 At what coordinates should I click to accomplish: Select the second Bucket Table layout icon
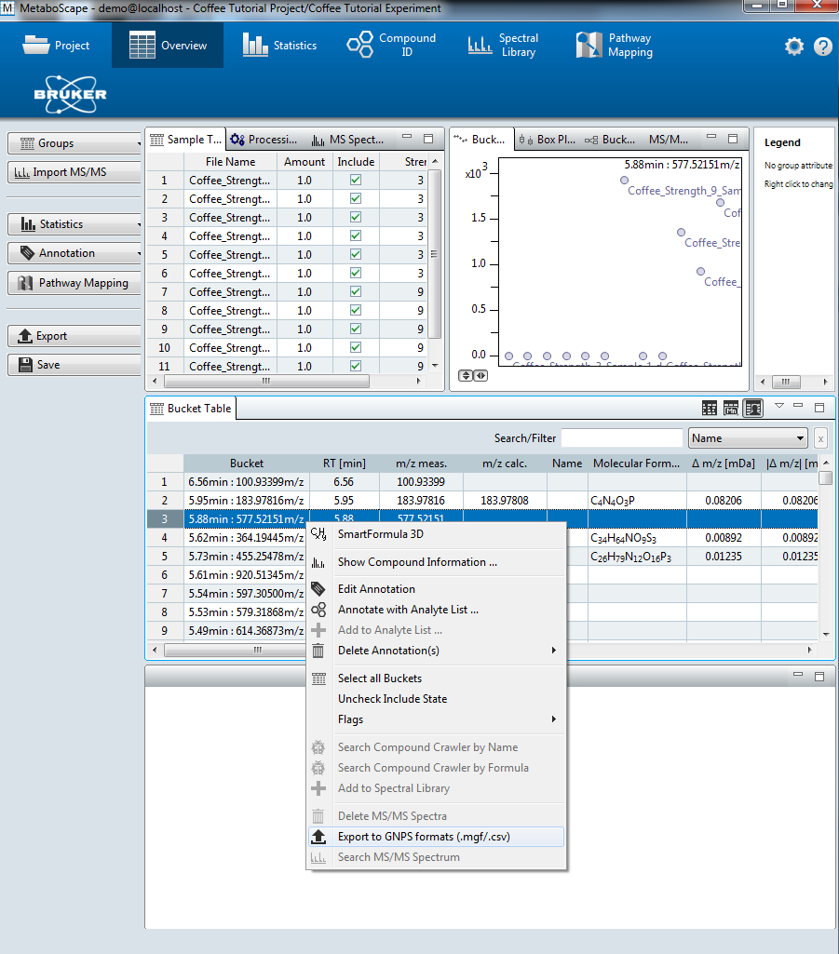[731, 408]
